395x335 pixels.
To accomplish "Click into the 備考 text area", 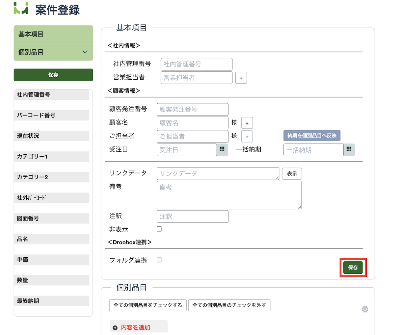I will 229,195.
